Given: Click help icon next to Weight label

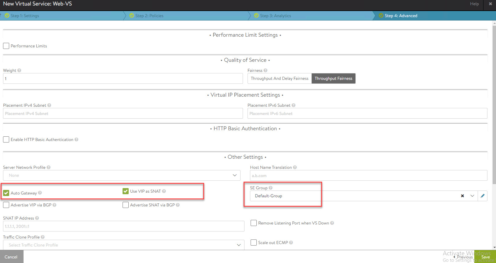Looking at the screenshot, I should pyautogui.click(x=19, y=70).
